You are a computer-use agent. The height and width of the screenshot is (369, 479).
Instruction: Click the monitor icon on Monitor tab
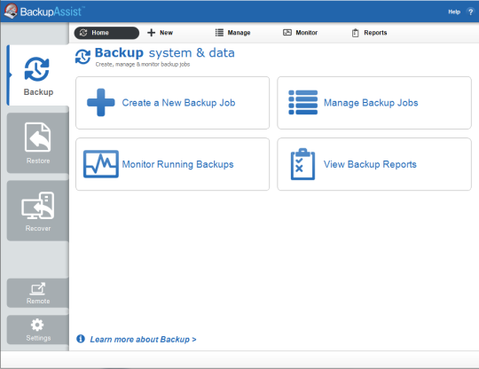[x=287, y=33]
